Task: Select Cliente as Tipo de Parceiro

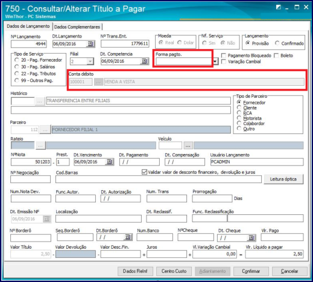Action: (239, 108)
